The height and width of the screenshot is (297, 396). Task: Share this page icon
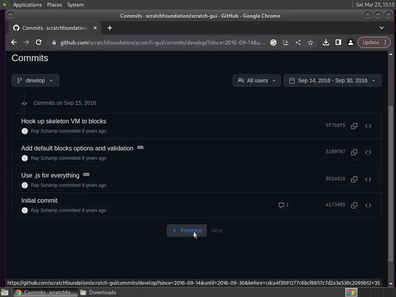[298, 43]
